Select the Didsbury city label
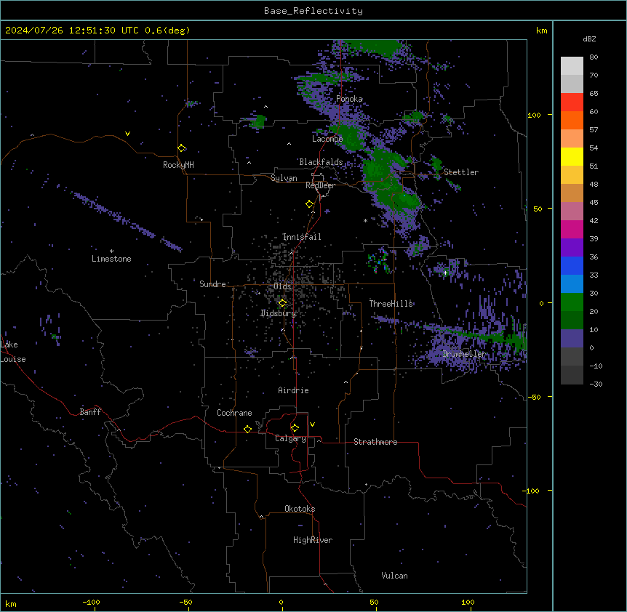 pos(279,313)
